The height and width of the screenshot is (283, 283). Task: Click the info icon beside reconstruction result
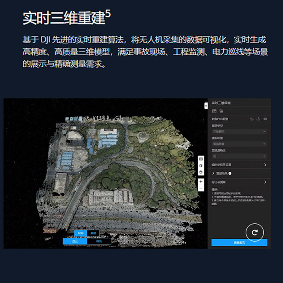click(230, 174)
